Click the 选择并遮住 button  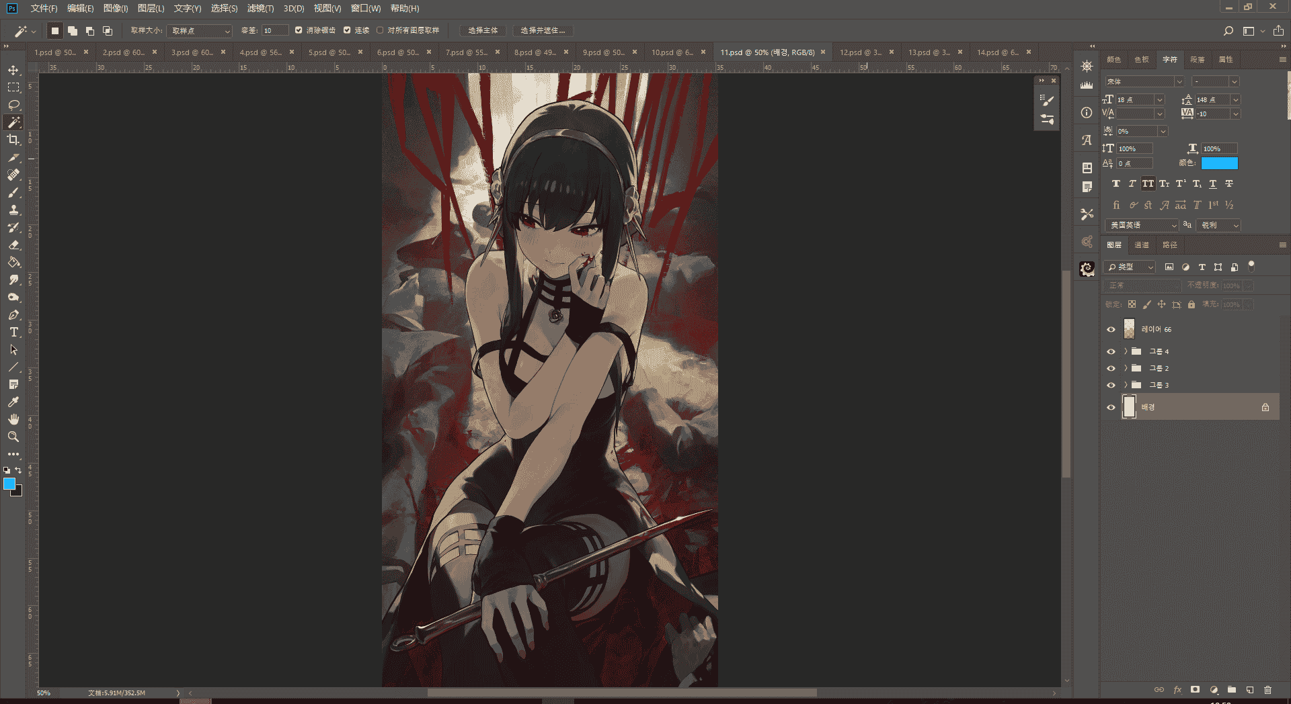coord(543,31)
